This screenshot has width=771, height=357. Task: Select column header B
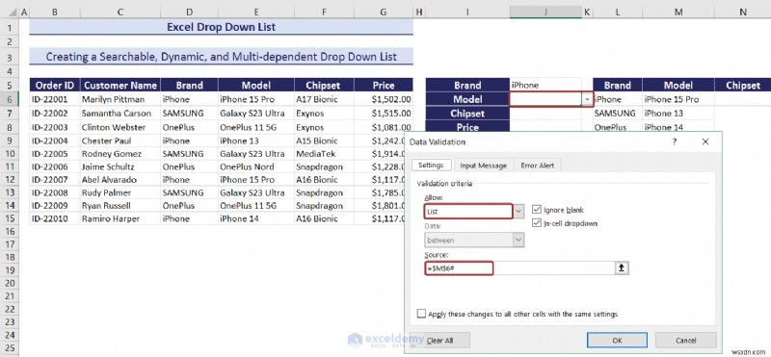tap(55, 13)
